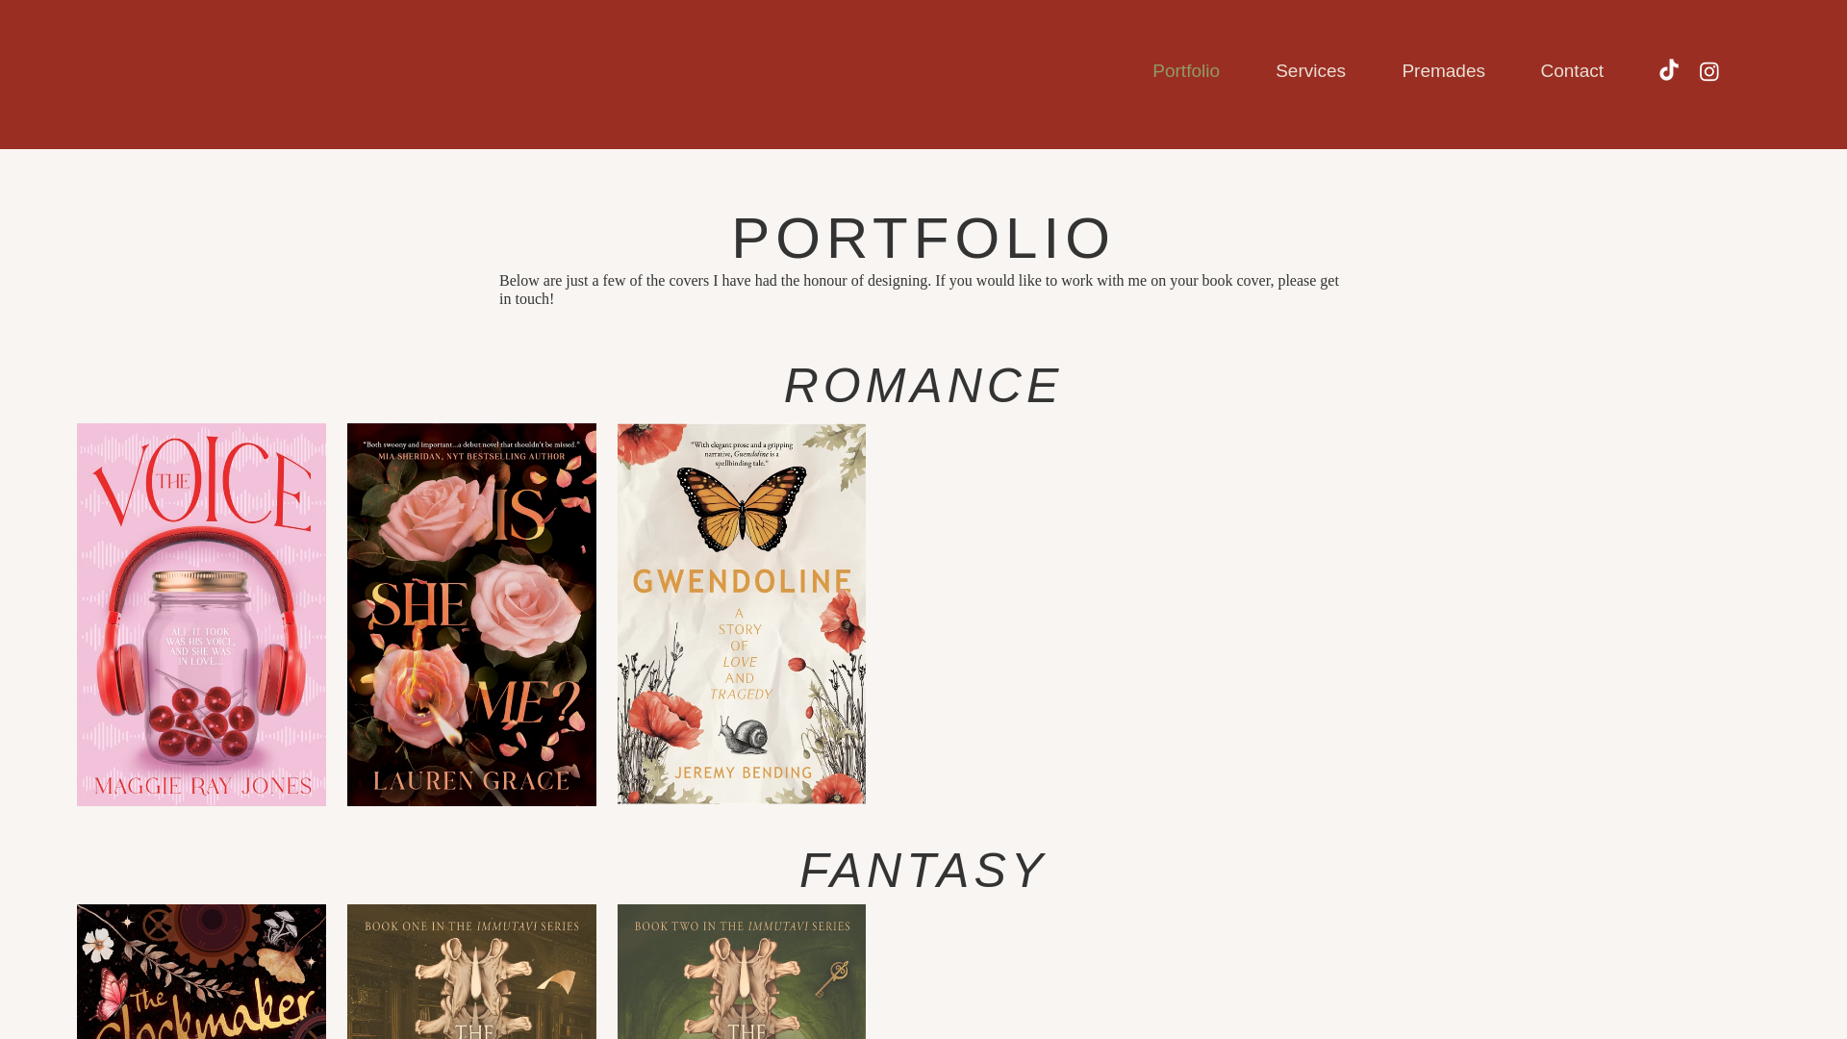This screenshot has width=1847, height=1039.
Task: Open the Is She Me? cover
Action: (471, 615)
